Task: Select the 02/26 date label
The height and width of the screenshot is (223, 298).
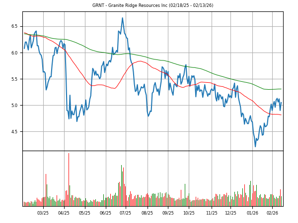Action: point(272,213)
